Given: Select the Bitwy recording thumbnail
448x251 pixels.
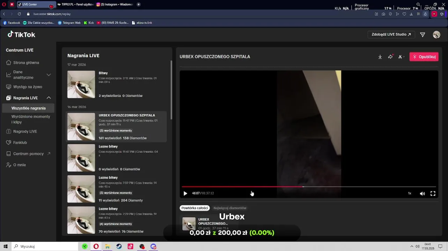Looking at the screenshot, I should (x=81, y=84).
